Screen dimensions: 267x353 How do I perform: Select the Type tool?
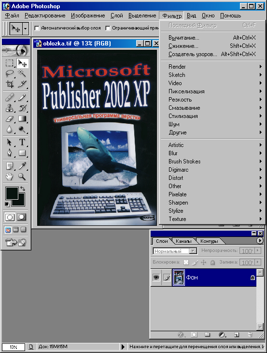click(22, 142)
